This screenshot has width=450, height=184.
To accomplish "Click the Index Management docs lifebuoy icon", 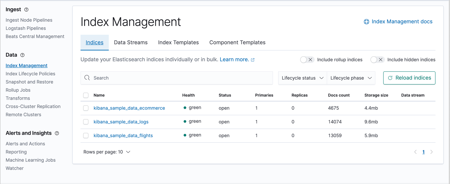I will pyautogui.click(x=366, y=22).
